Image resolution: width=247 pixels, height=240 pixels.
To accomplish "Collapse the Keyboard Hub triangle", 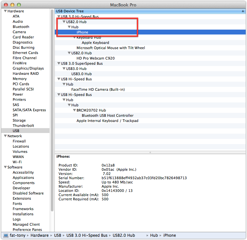I will [x=75, y=38].
